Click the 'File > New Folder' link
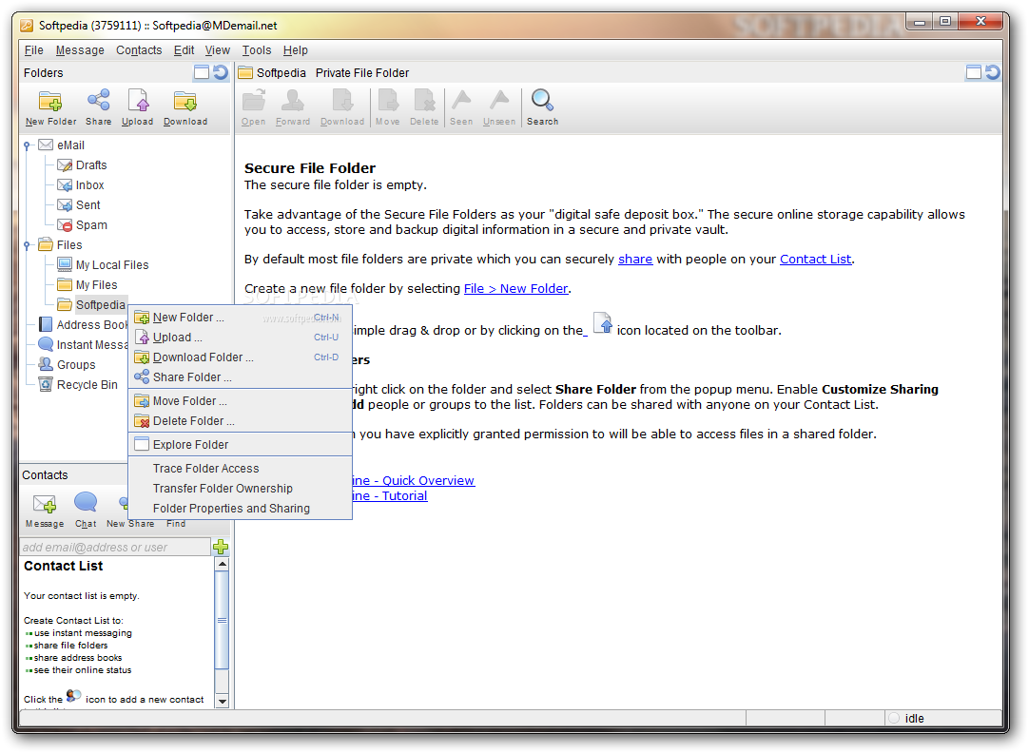 point(515,289)
